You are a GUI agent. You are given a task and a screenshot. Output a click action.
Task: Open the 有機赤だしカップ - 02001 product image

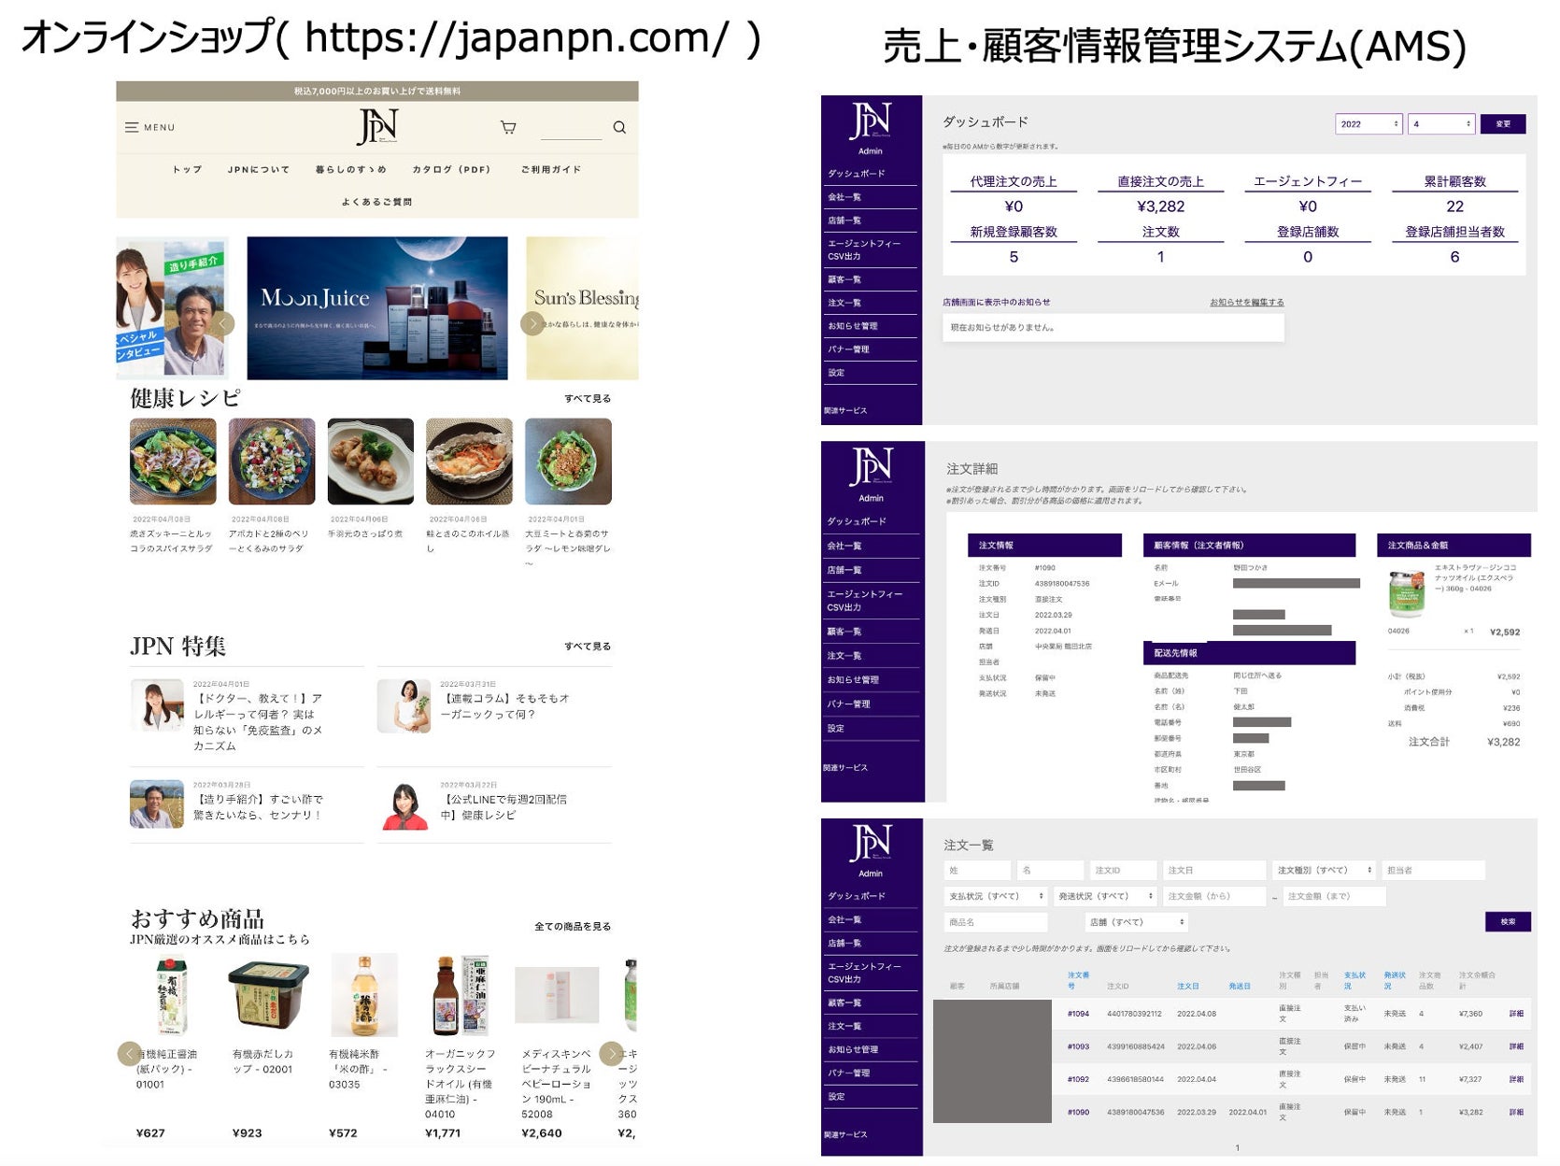pyautogui.click(x=269, y=996)
